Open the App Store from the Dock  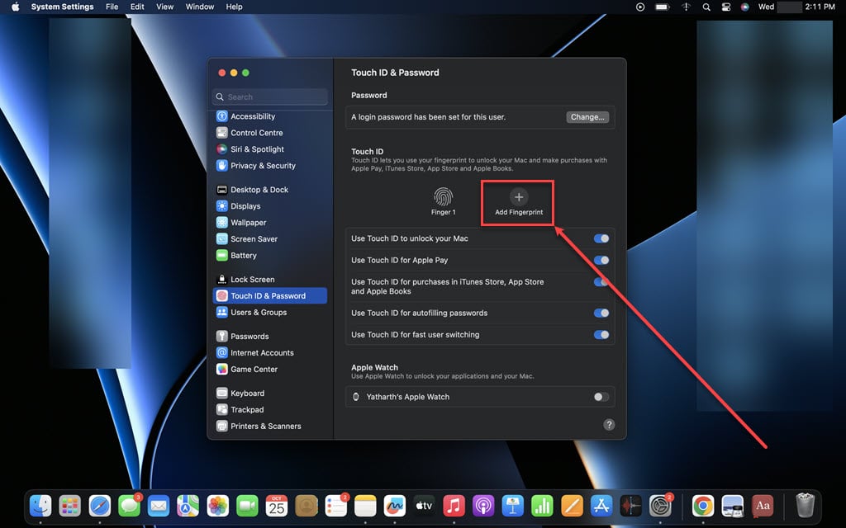click(601, 506)
